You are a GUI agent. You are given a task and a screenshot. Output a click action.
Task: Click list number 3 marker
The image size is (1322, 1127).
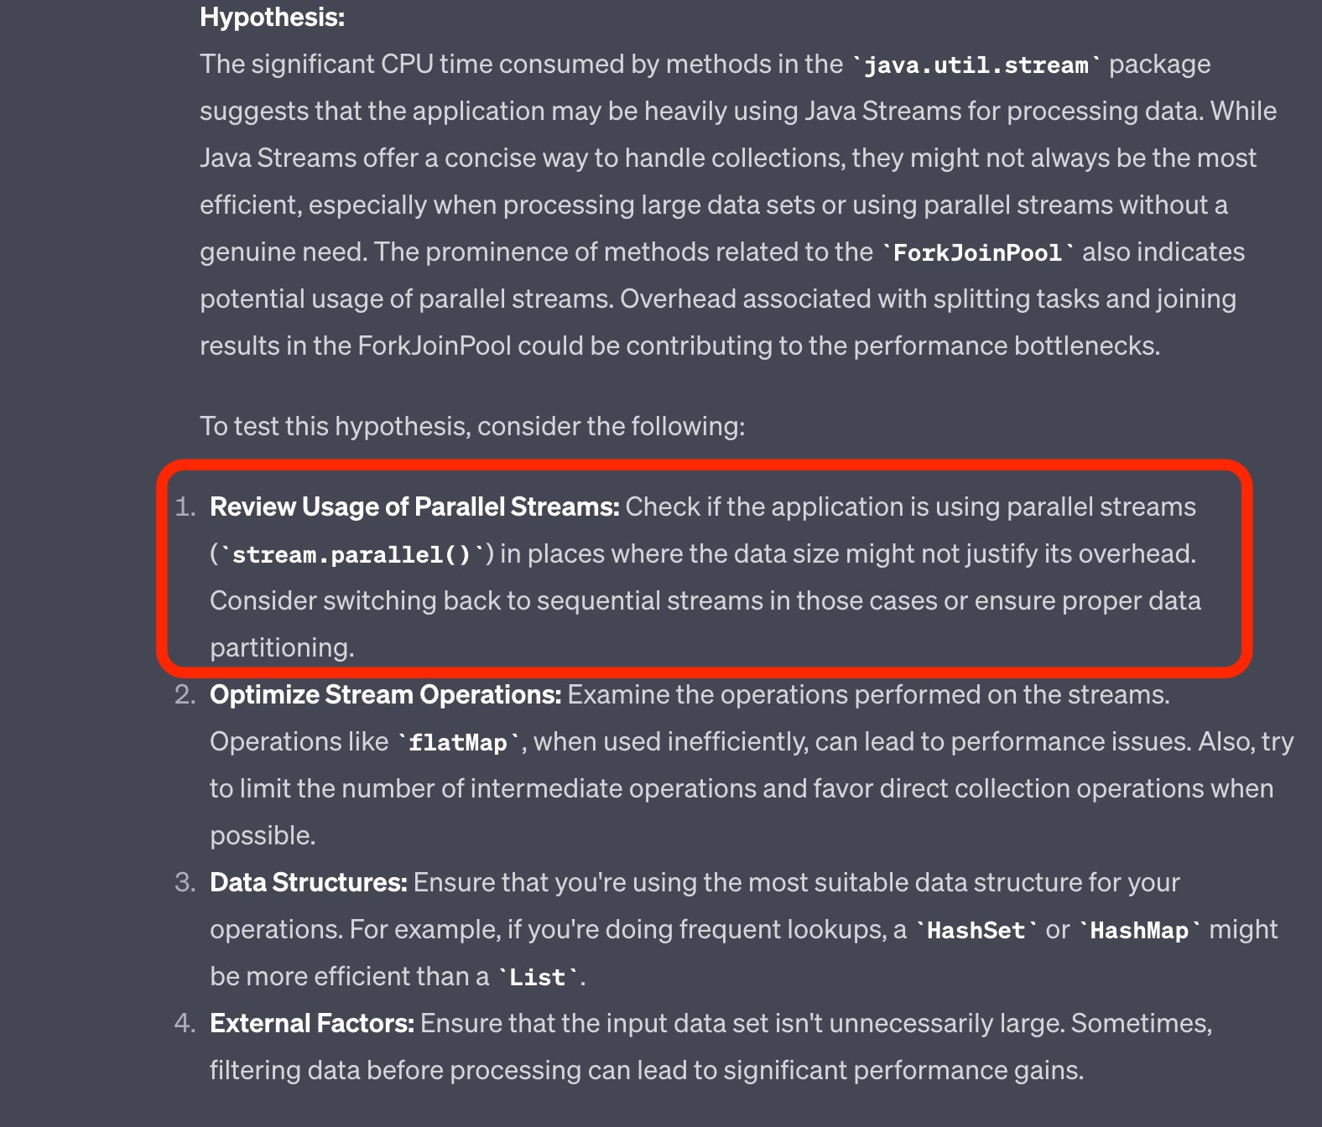click(185, 883)
